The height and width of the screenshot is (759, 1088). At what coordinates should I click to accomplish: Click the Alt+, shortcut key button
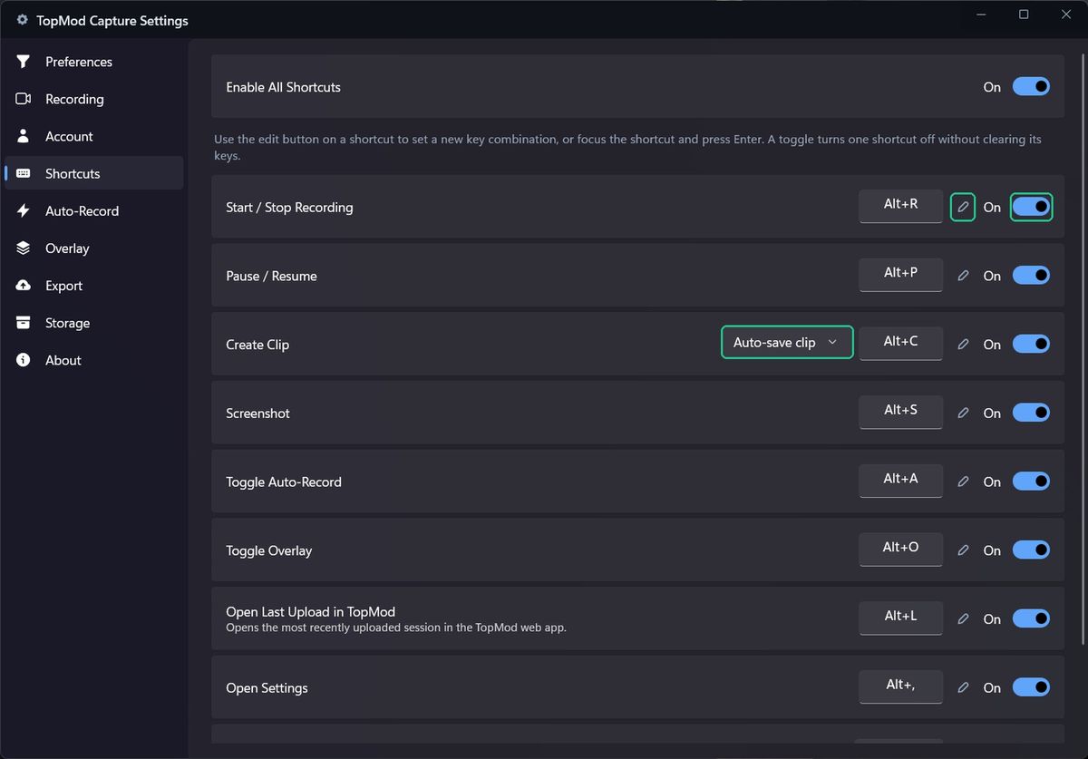tap(900, 686)
